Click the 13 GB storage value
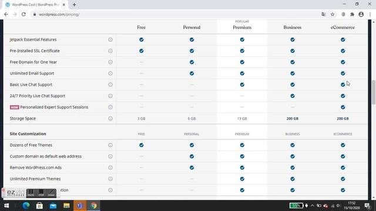This screenshot has width=376, height=211. (x=242, y=118)
